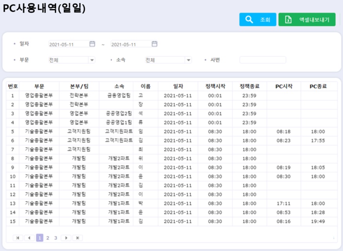Image resolution: width=343 pixels, height=251 pixels.
Task: Click the 일자 column header in table
Action: [x=178, y=86]
